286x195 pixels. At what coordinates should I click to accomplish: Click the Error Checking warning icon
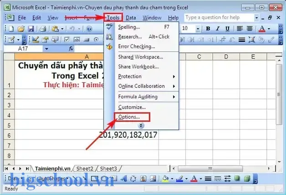(x=109, y=46)
